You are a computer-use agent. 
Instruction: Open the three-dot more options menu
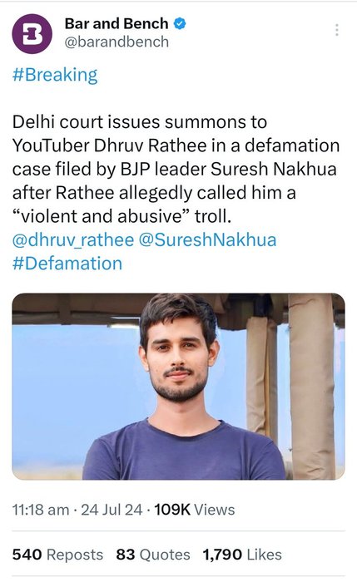tap(336, 30)
